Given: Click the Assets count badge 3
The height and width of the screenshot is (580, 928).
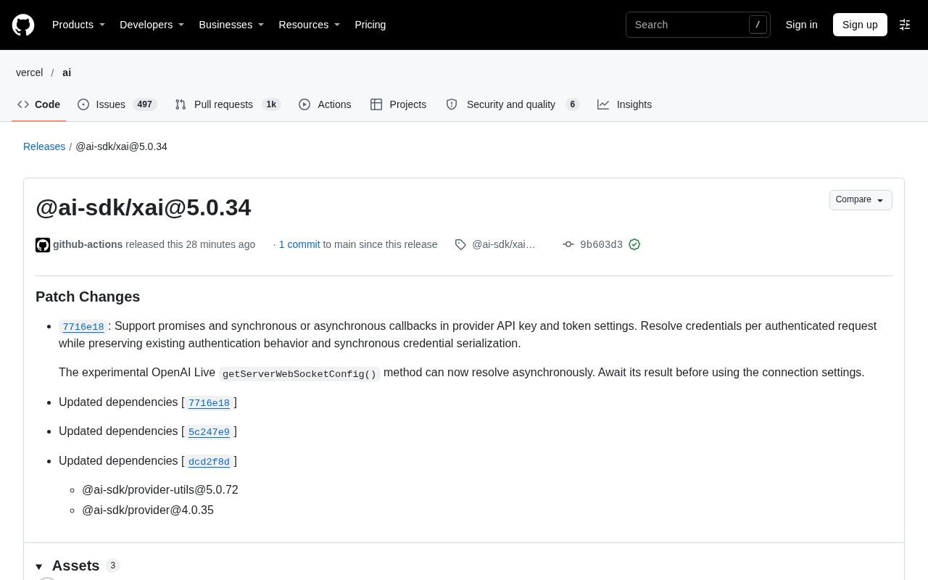Looking at the screenshot, I should pyautogui.click(x=112, y=565).
